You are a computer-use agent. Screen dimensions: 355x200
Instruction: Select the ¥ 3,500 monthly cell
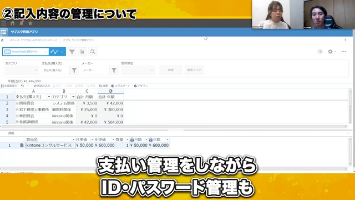pyautogui.click(x=87, y=103)
